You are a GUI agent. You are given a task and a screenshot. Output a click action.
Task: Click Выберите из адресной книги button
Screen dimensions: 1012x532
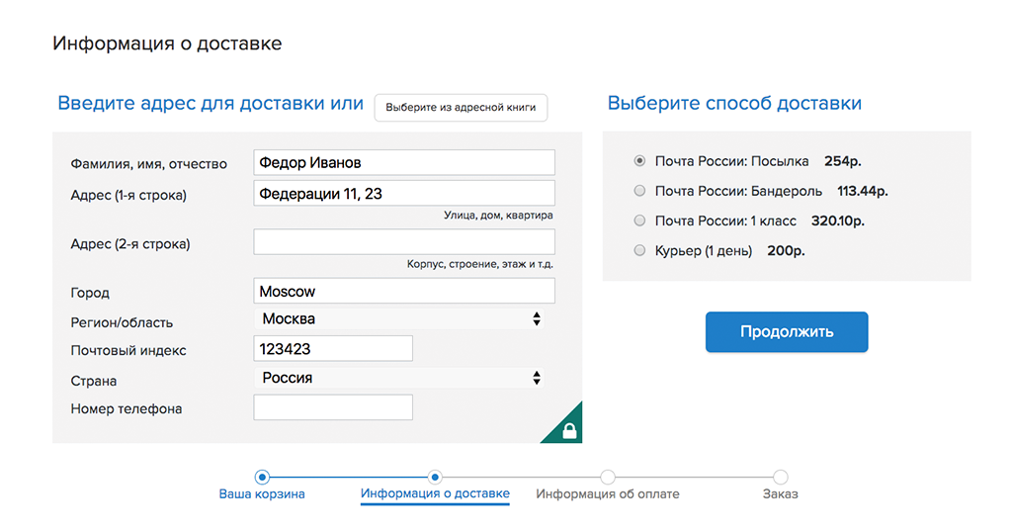point(461,107)
